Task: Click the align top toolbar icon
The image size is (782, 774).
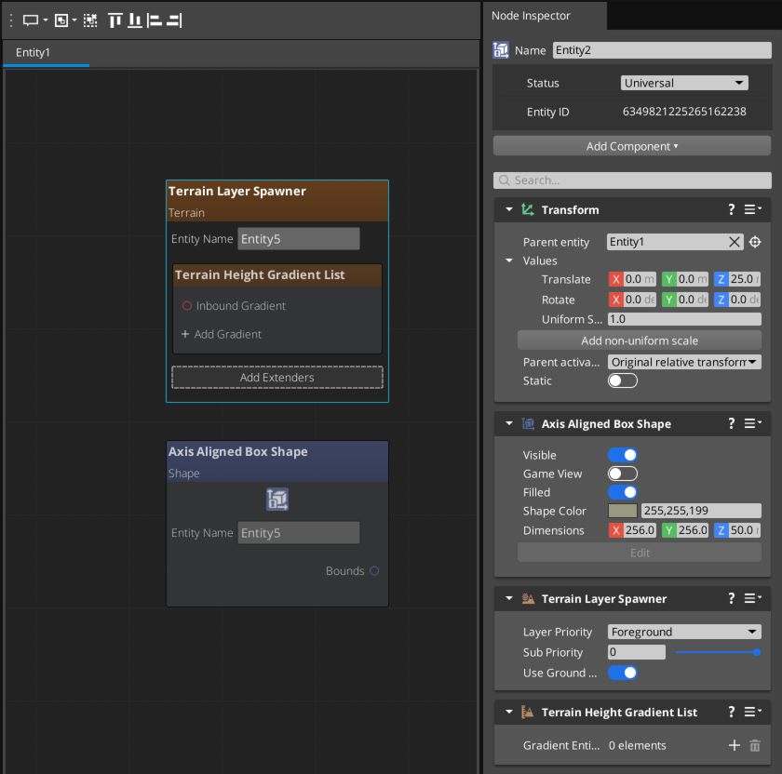Action: tap(115, 20)
